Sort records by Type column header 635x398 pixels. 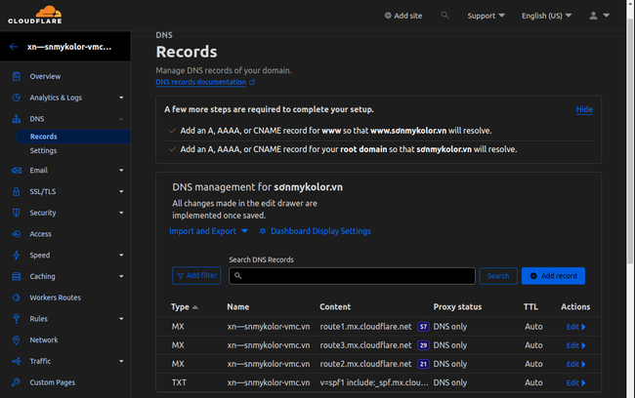[185, 306]
